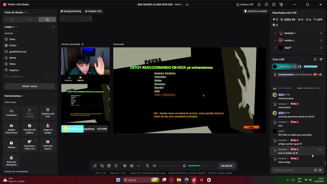Click the taskbar Buscar search box

(141, 180)
